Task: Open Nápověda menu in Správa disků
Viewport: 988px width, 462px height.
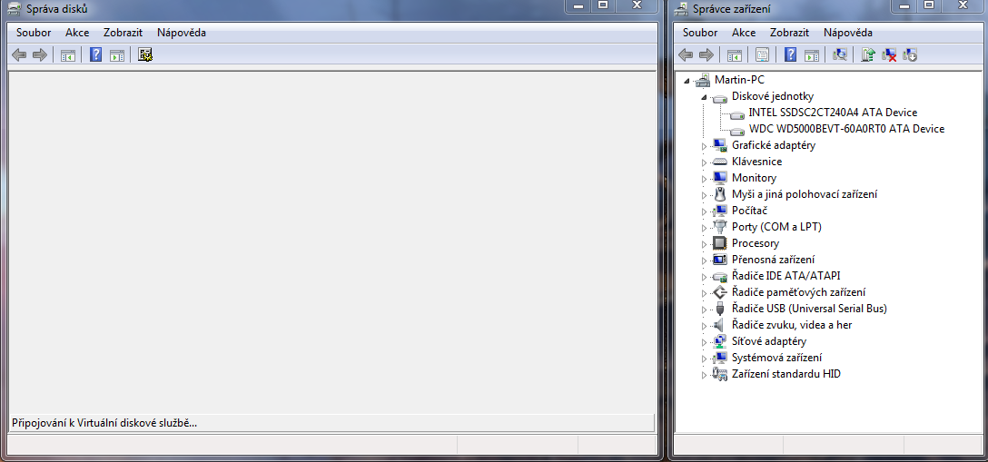Action: coord(182,33)
